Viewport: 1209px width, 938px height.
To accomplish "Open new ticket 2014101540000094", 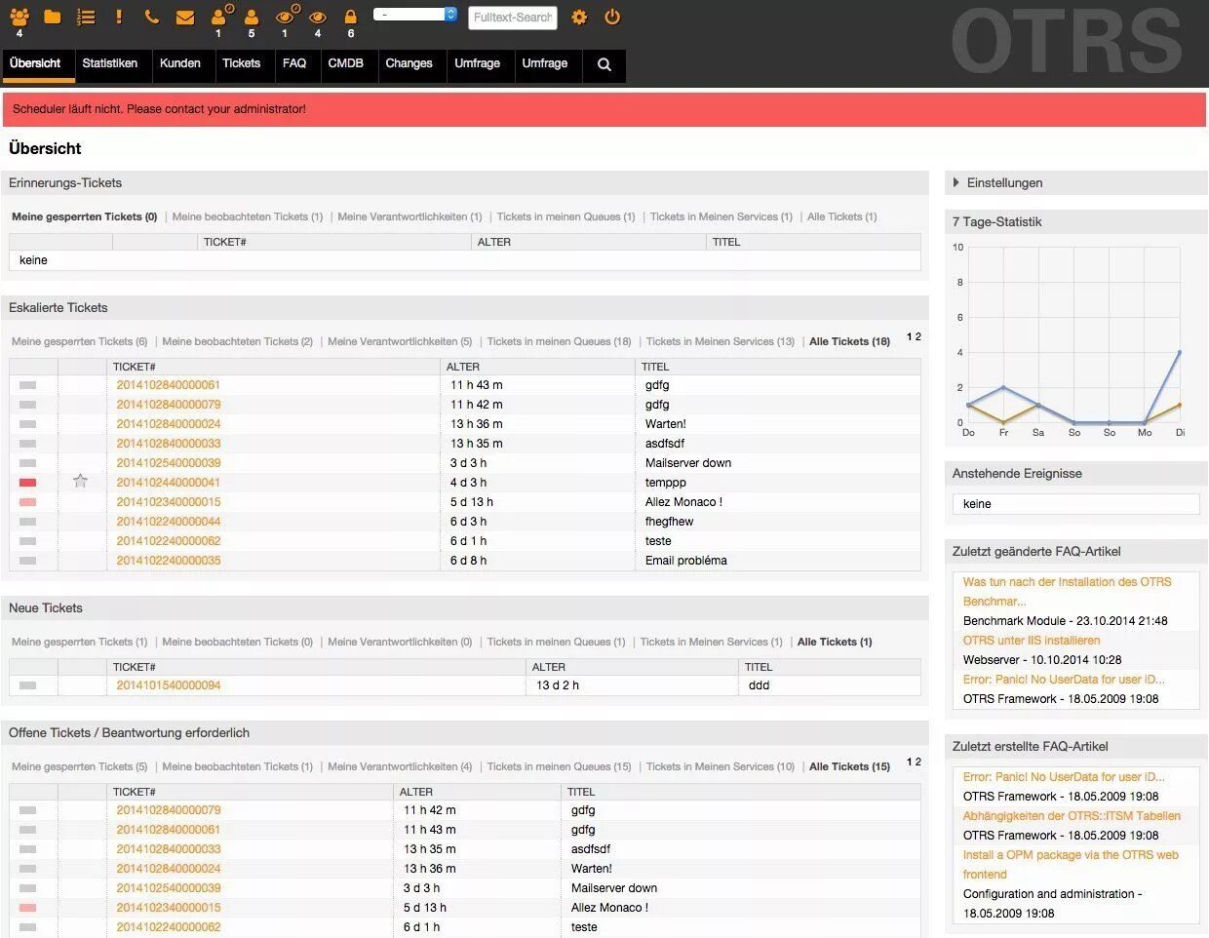I will (169, 685).
